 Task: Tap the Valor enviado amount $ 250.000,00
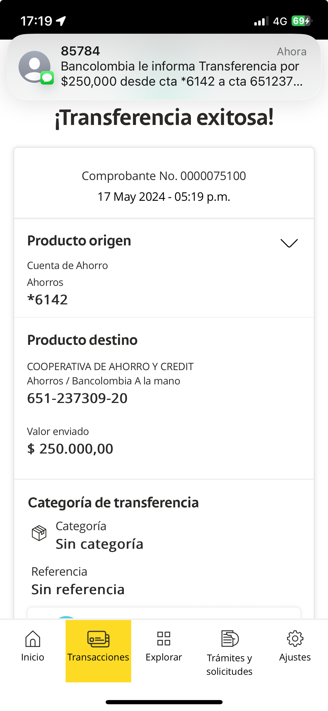tap(70, 449)
